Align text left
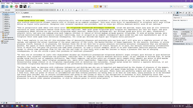Screen dimensions: 193x108 [66, 10]
